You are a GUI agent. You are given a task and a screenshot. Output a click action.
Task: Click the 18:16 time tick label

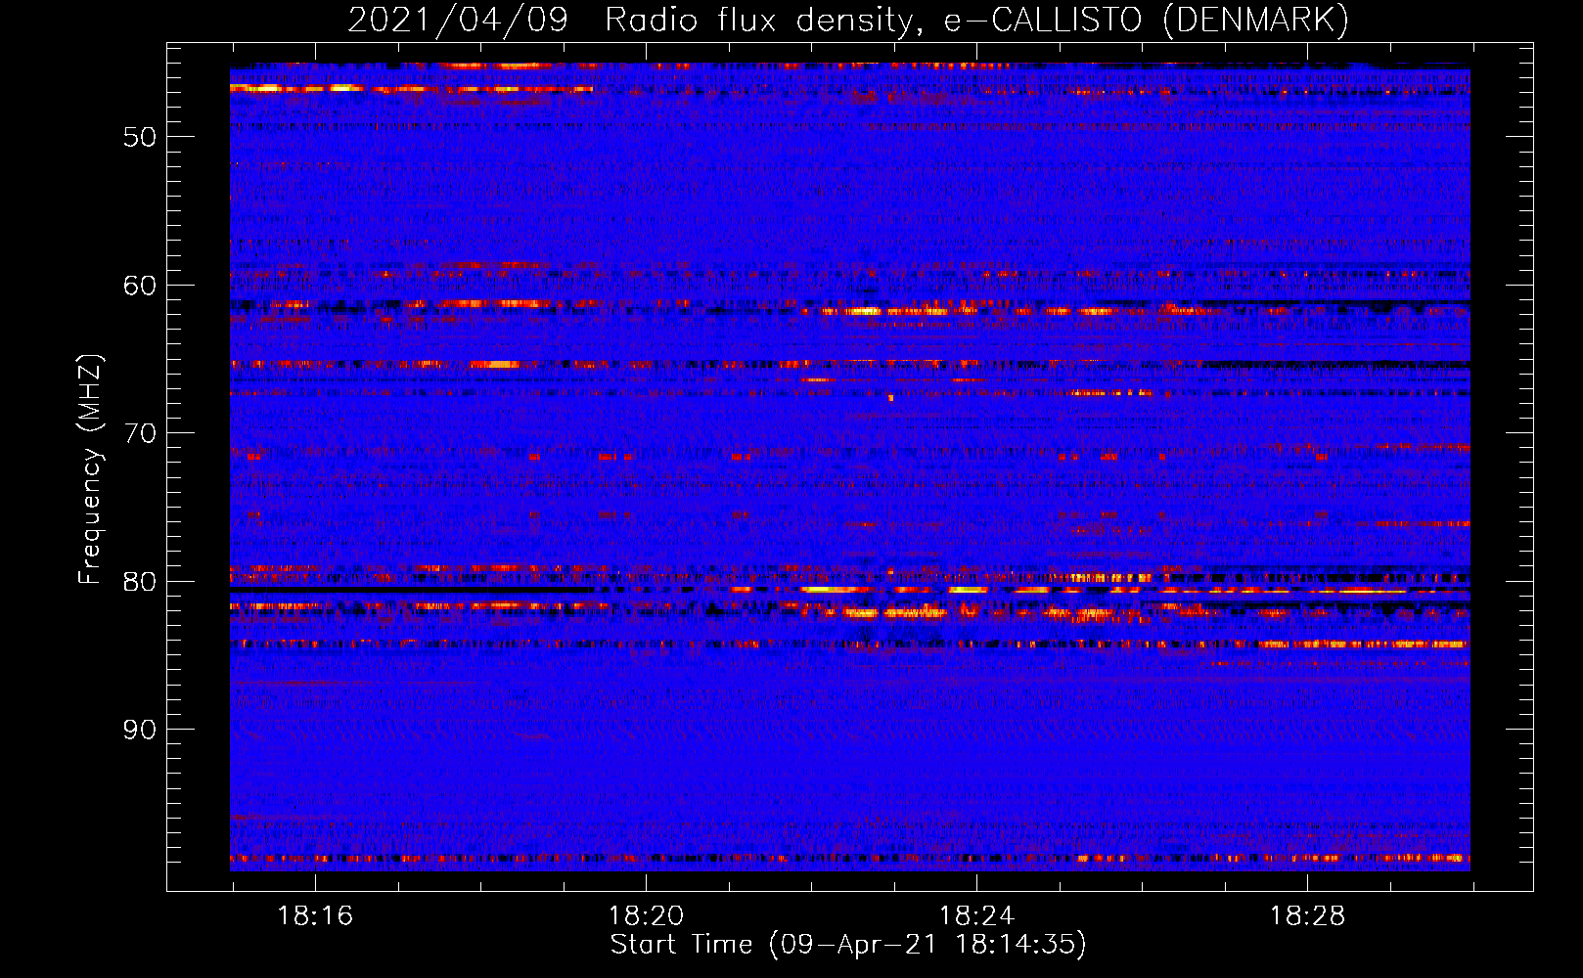coord(315,915)
